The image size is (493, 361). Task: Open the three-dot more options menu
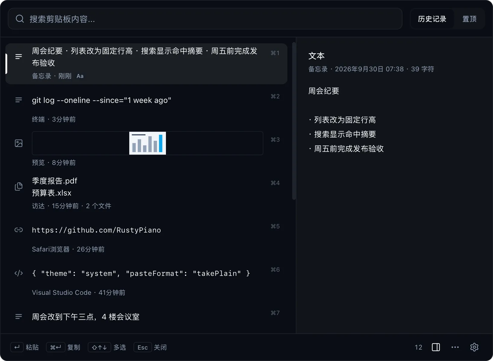pos(455,347)
